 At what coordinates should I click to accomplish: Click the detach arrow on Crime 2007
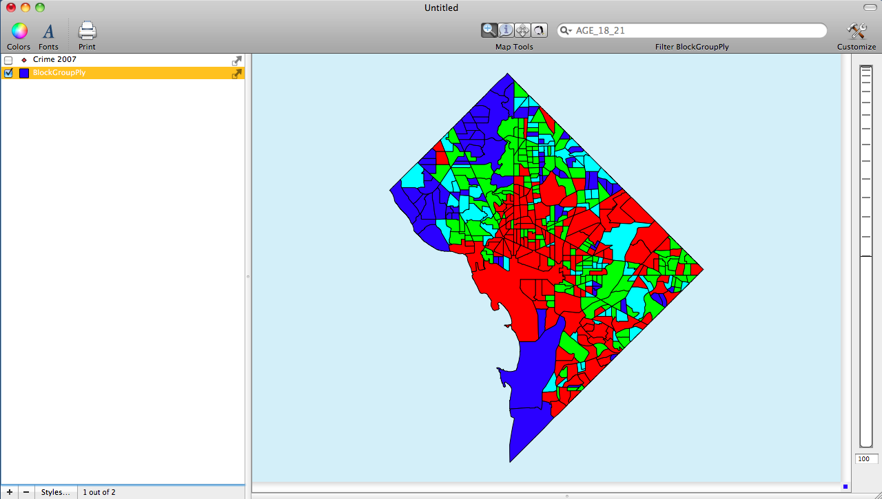(236, 60)
